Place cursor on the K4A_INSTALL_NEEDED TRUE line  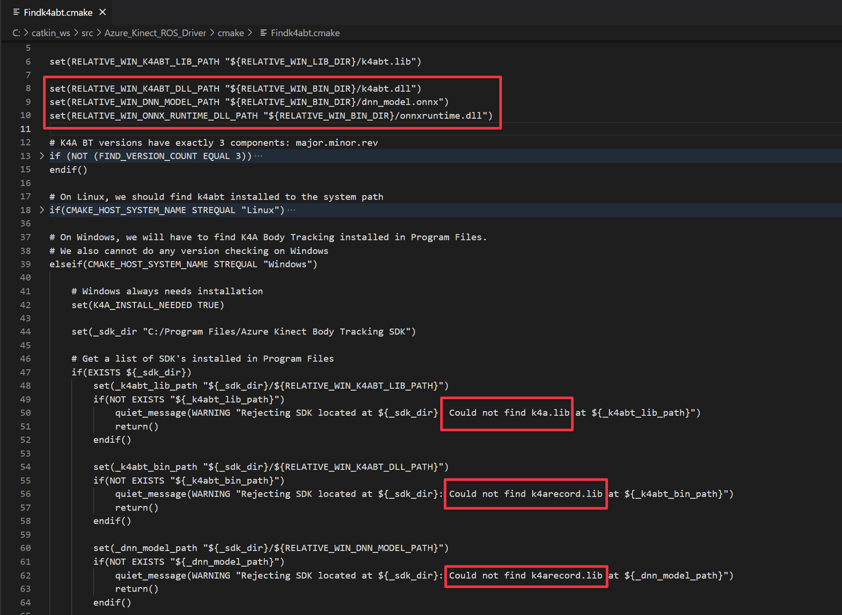[x=148, y=305]
